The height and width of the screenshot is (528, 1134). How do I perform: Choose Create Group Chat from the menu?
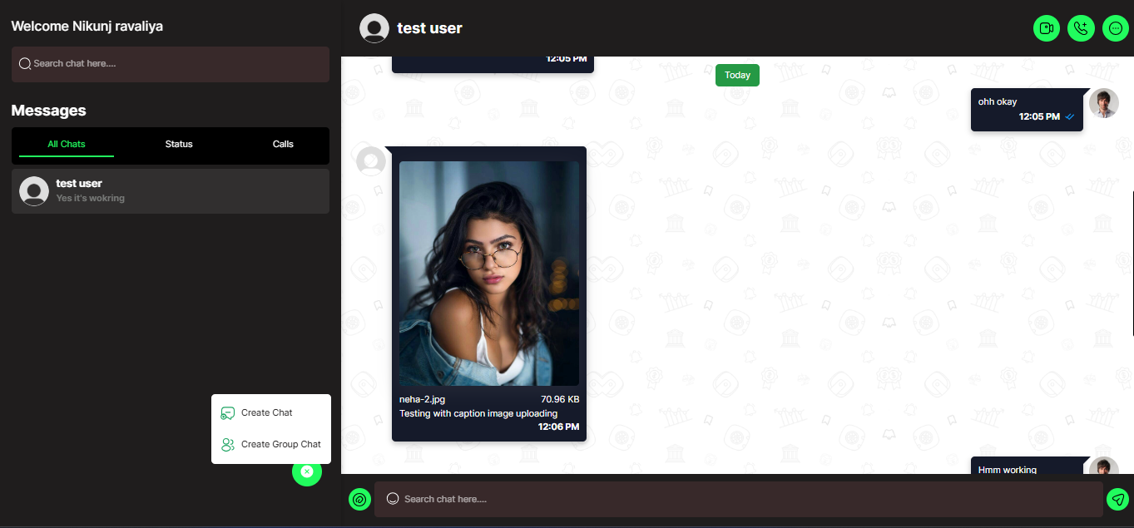(281, 444)
